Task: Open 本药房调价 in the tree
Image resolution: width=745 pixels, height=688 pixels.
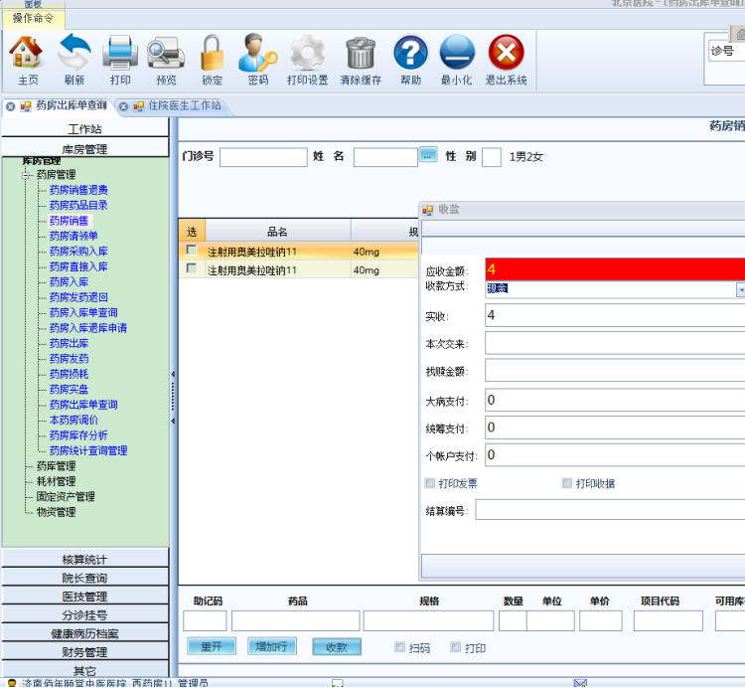Action: [x=74, y=420]
